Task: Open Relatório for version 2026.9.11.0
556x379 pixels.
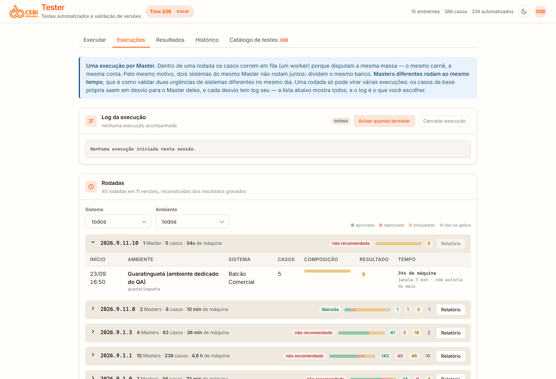Action: tap(451, 310)
